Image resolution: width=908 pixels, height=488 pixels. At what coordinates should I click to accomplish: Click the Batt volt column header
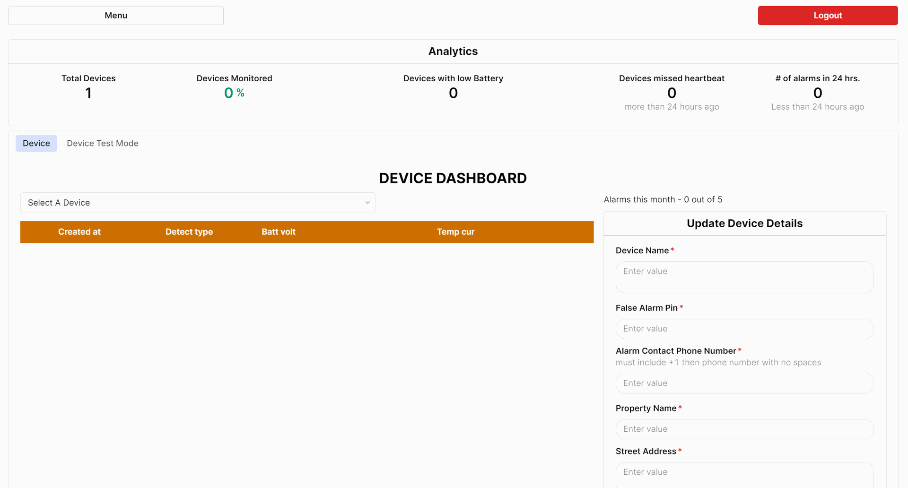point(279,232)
